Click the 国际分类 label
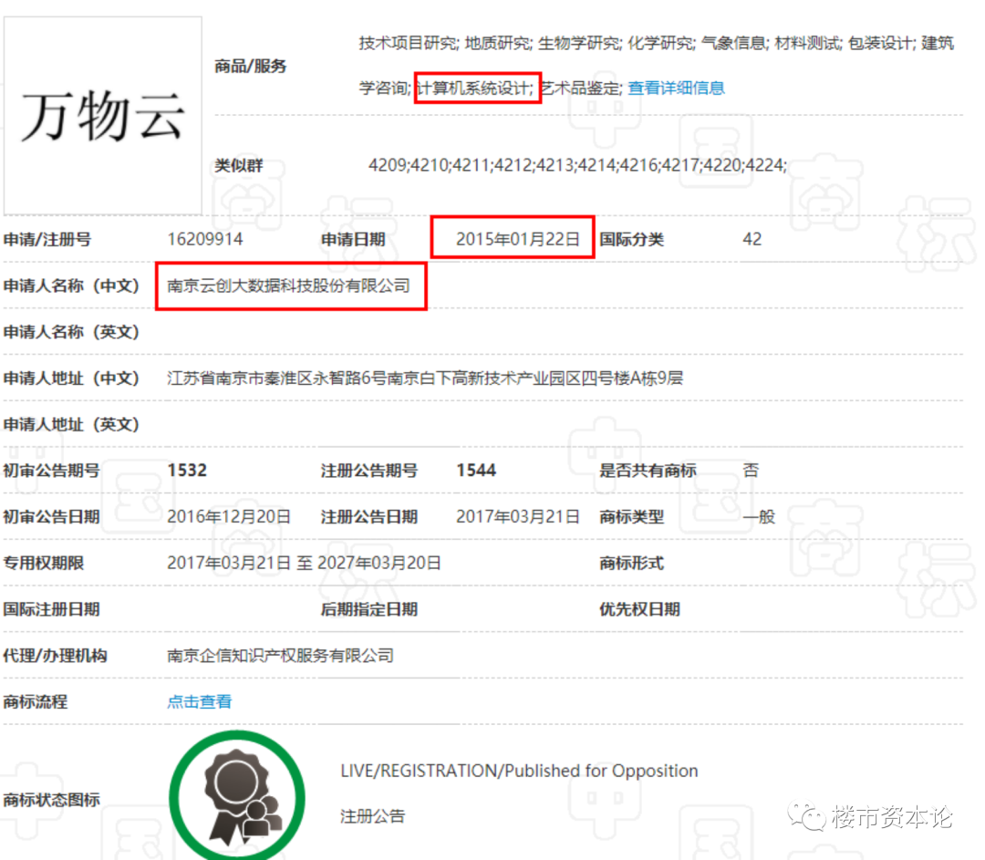This screenshot has width=985, height=860. point(631,239)
